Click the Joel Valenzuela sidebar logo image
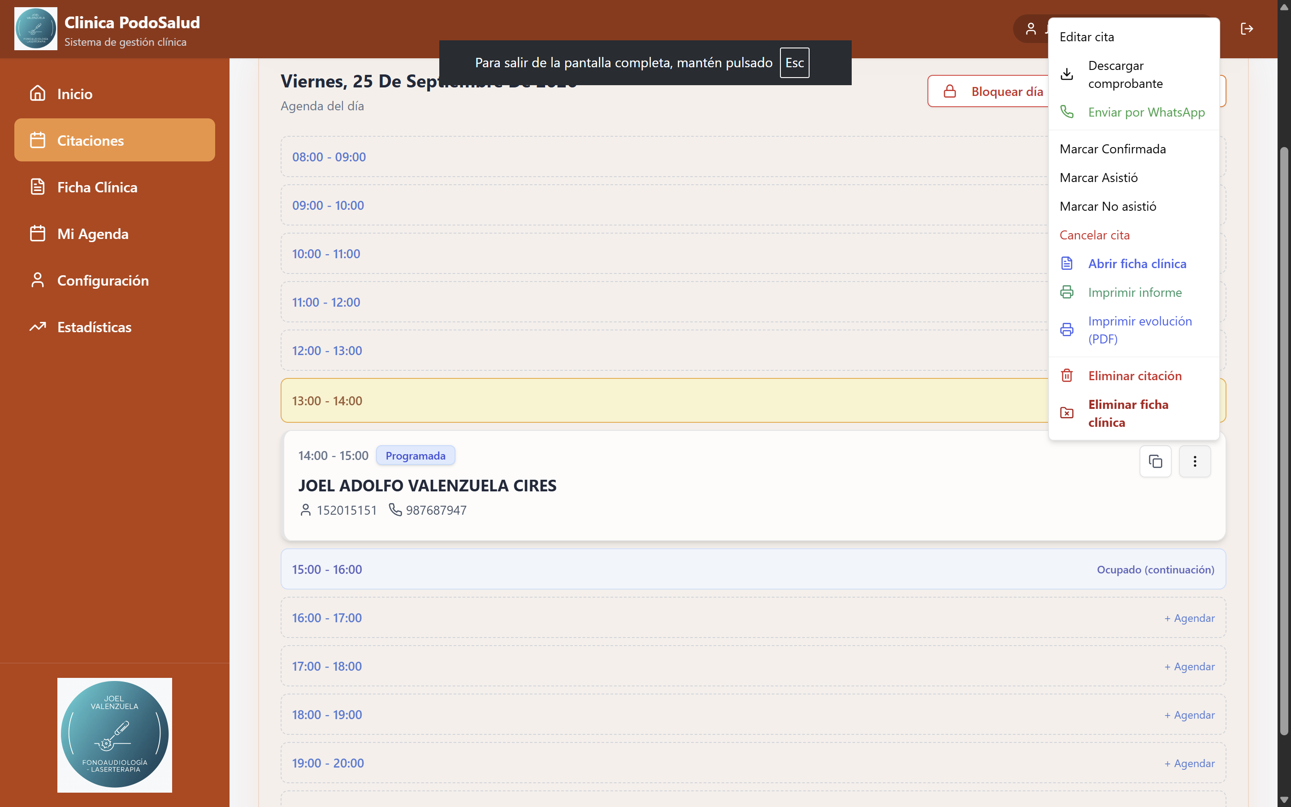This screenshot has width=1291, height=807. click(115, 735)
